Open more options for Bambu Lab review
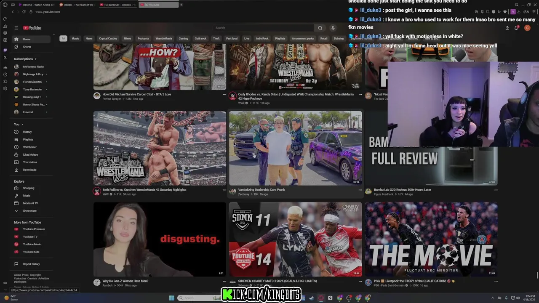This screenshot has height=303, width=539. pyautogui.click(x=496, y=190)
